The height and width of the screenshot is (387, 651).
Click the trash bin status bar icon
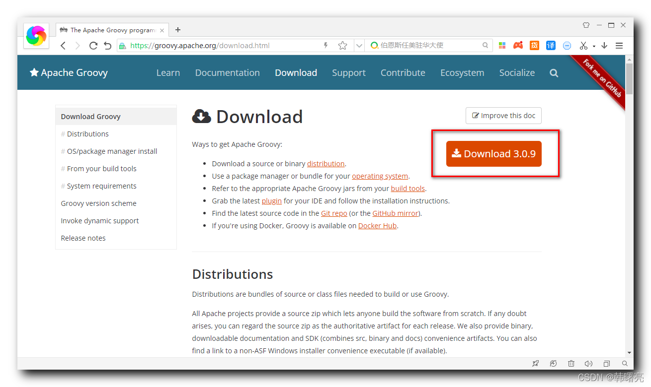[x=571, y=364]
